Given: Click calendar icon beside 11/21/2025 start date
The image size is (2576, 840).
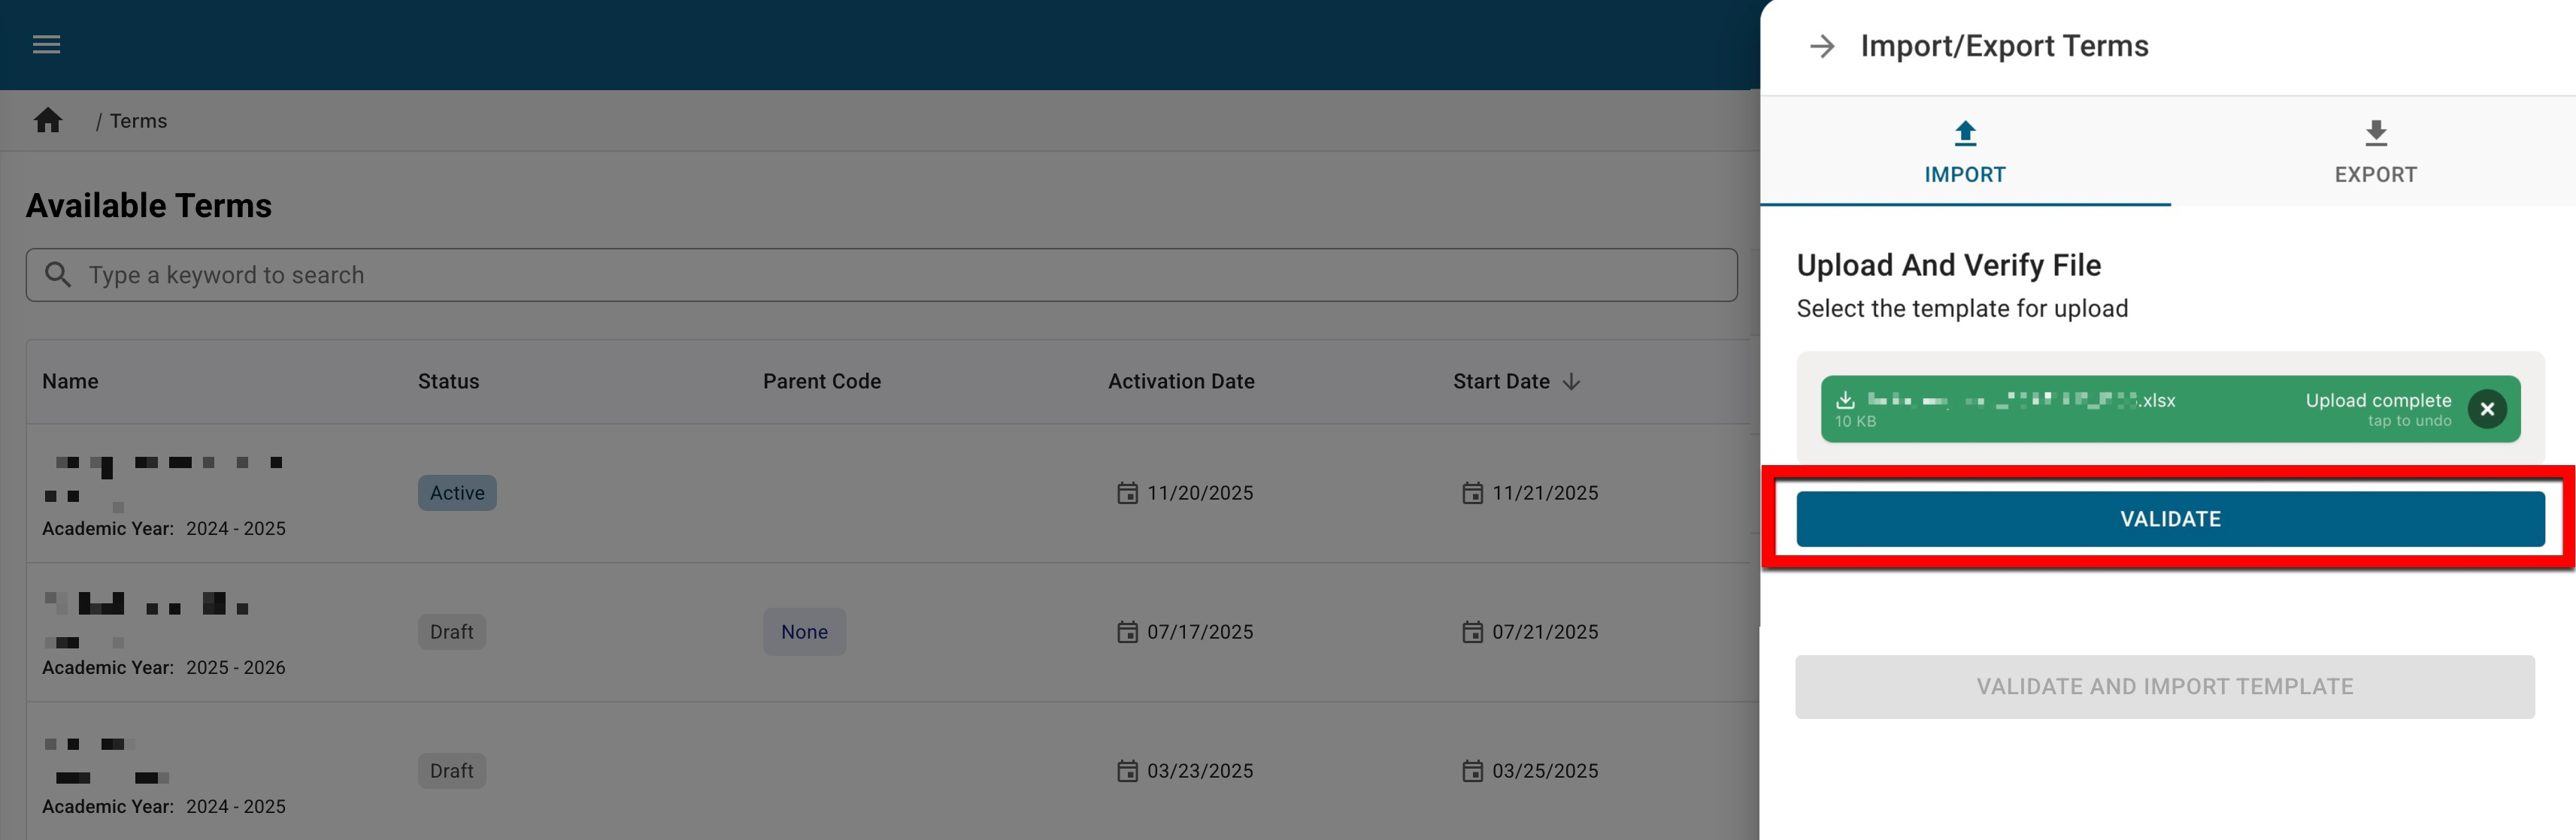Looking at the screenshot, I should click(1472, 494).
